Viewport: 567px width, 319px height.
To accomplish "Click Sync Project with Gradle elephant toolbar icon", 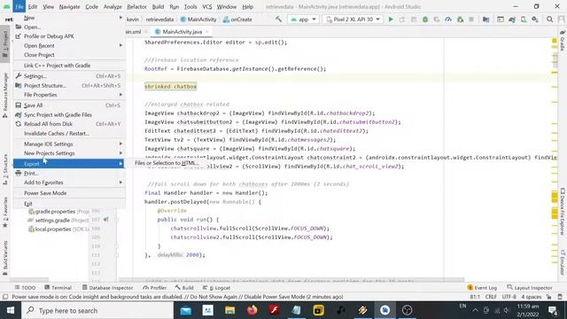I will (512, 19).
